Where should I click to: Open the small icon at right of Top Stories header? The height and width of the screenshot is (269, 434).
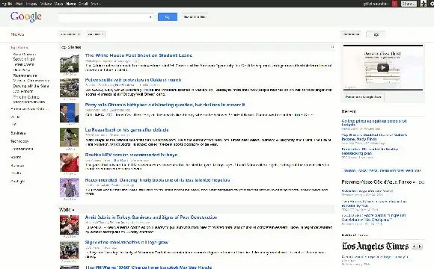332,47
